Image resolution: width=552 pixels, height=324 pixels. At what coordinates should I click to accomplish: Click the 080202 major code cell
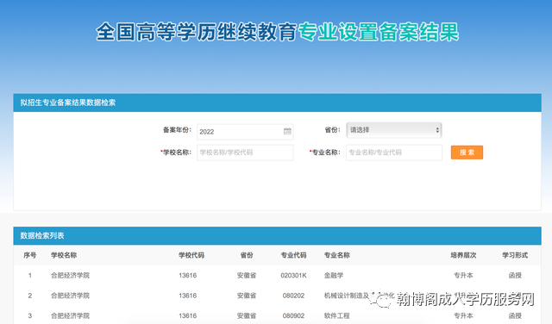click(293, 296)
